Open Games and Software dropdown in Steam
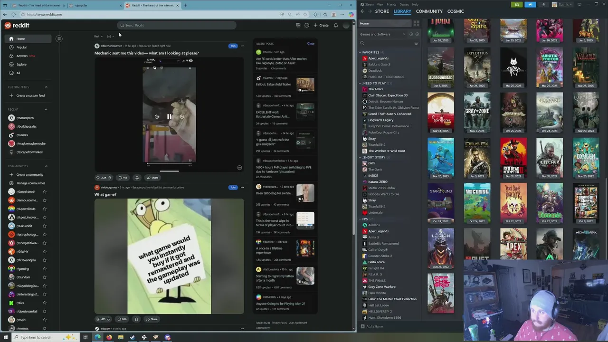 pos(383,34)
